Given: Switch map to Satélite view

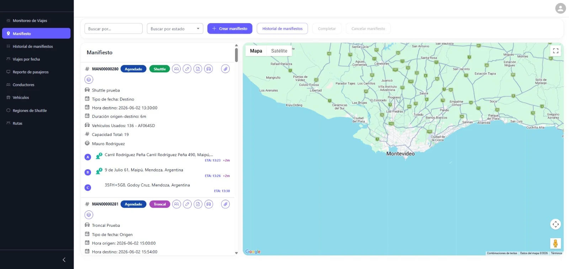Looking at the screenshot, I should pyautogui.click(x=279, y=51).
